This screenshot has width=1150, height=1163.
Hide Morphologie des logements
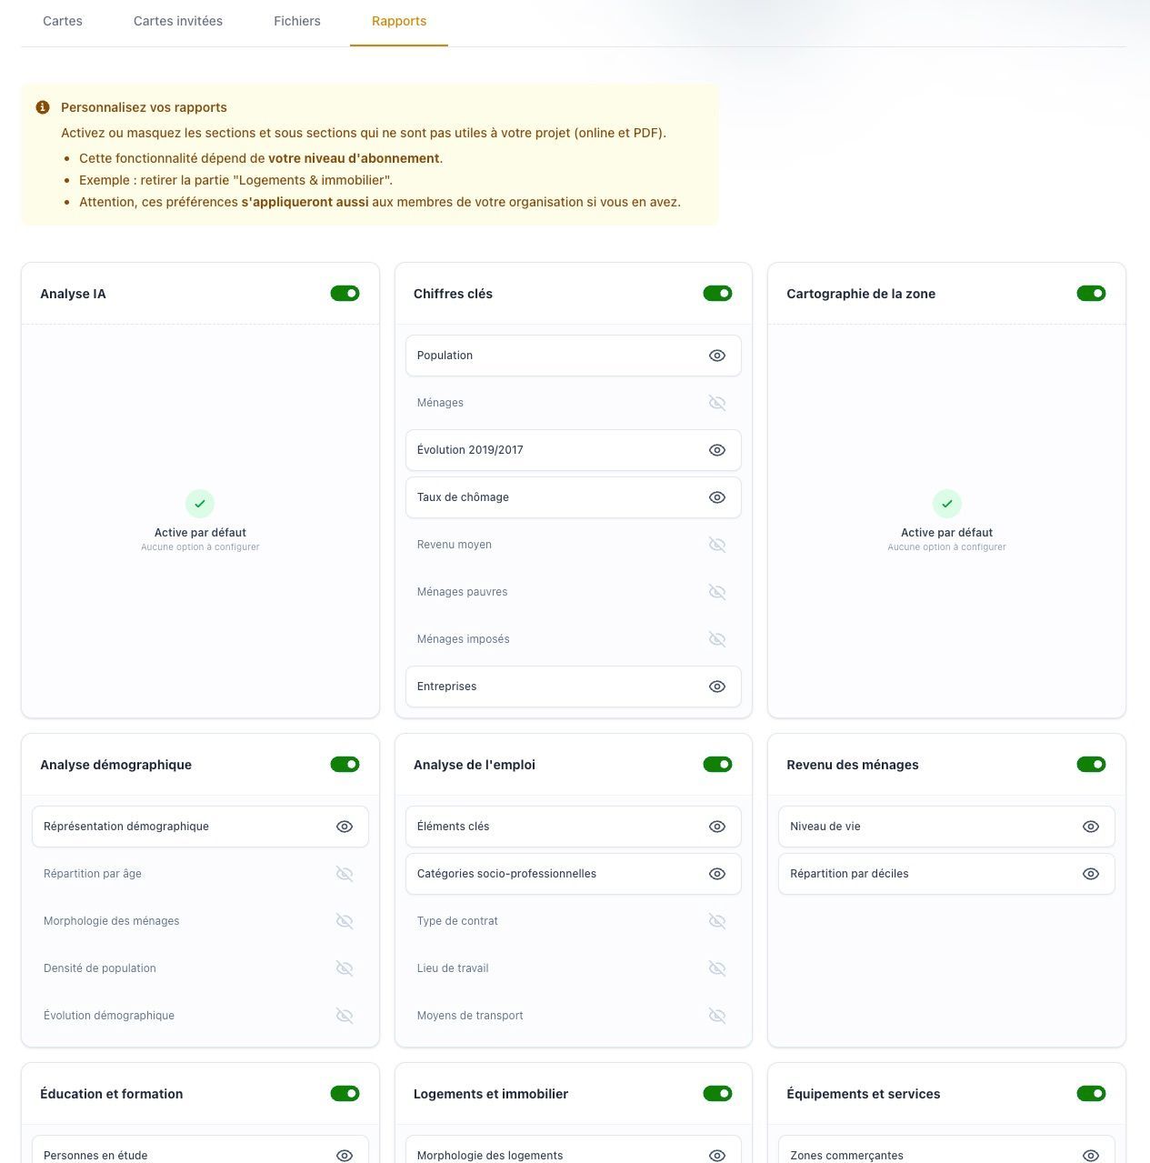(717, 1155)
